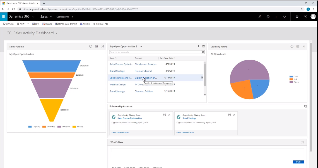Click the opportunities grid scroll-down arrow
Image resolution: width=318 pixels, height=168 pixels.
205,95
